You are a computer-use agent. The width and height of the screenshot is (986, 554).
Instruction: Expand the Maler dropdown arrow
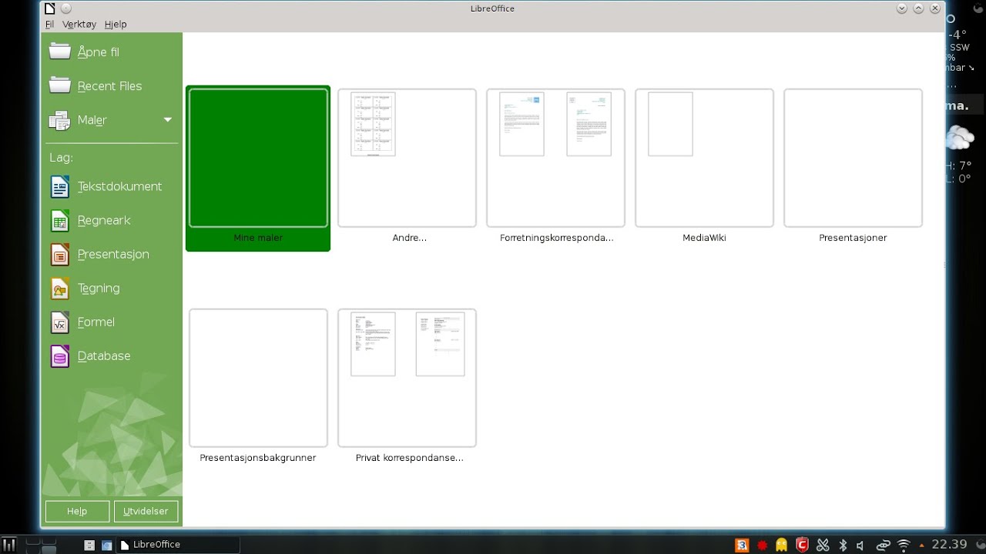(x=167, y=120)
